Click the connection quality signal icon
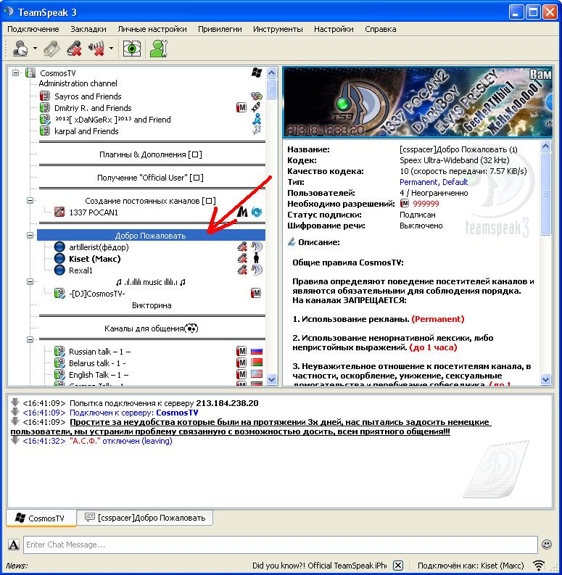 pyautogui.click(x=539, y=566)
